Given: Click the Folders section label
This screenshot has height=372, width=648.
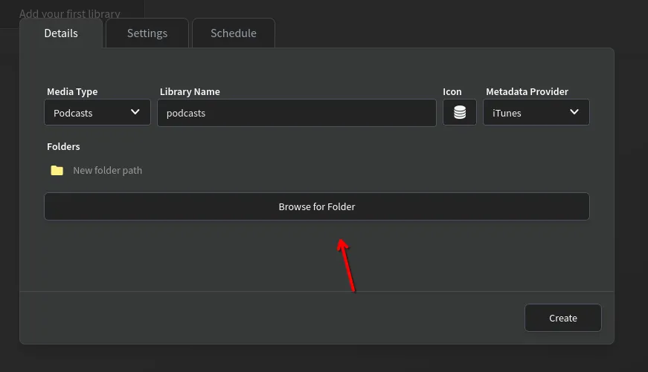Looking at the screenshot, I should 63,147.
